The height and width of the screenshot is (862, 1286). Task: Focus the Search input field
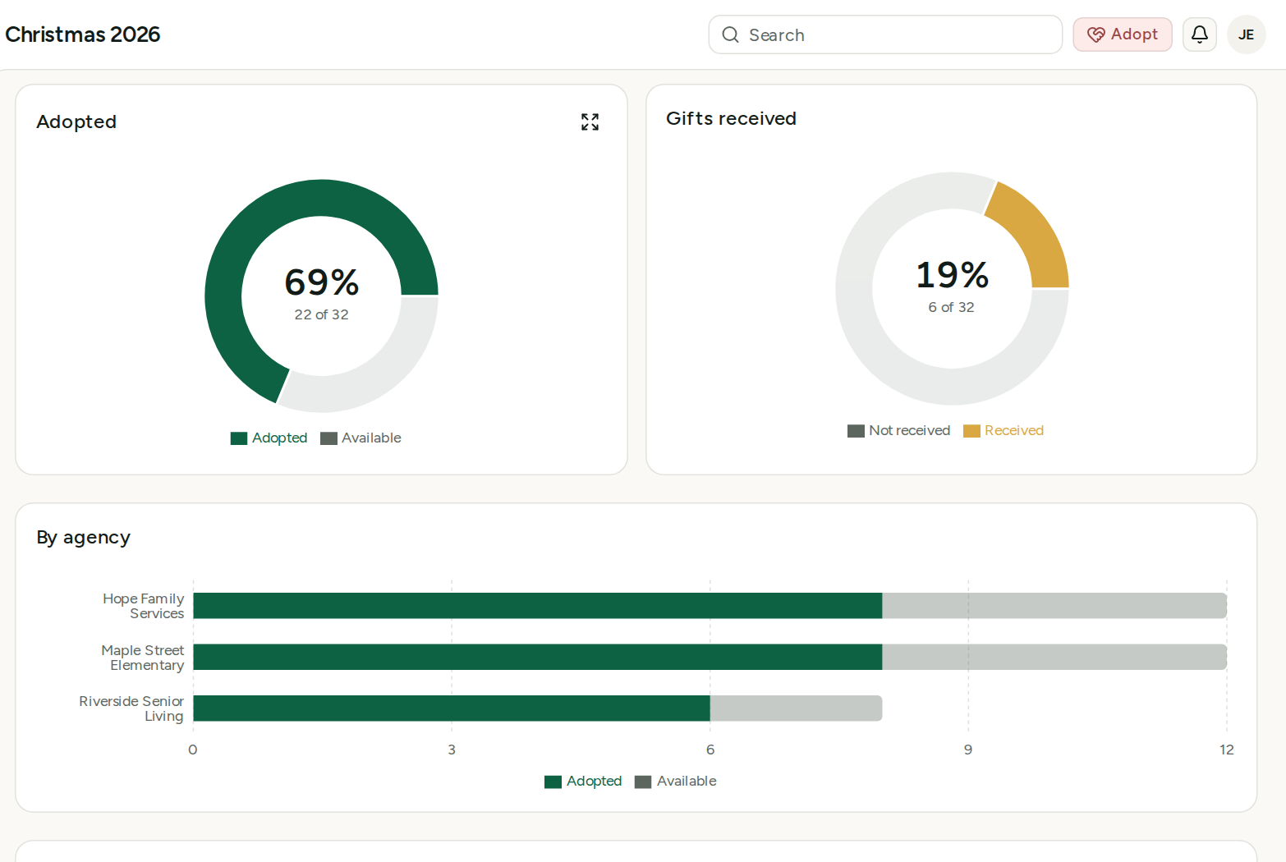click(885, 34)
